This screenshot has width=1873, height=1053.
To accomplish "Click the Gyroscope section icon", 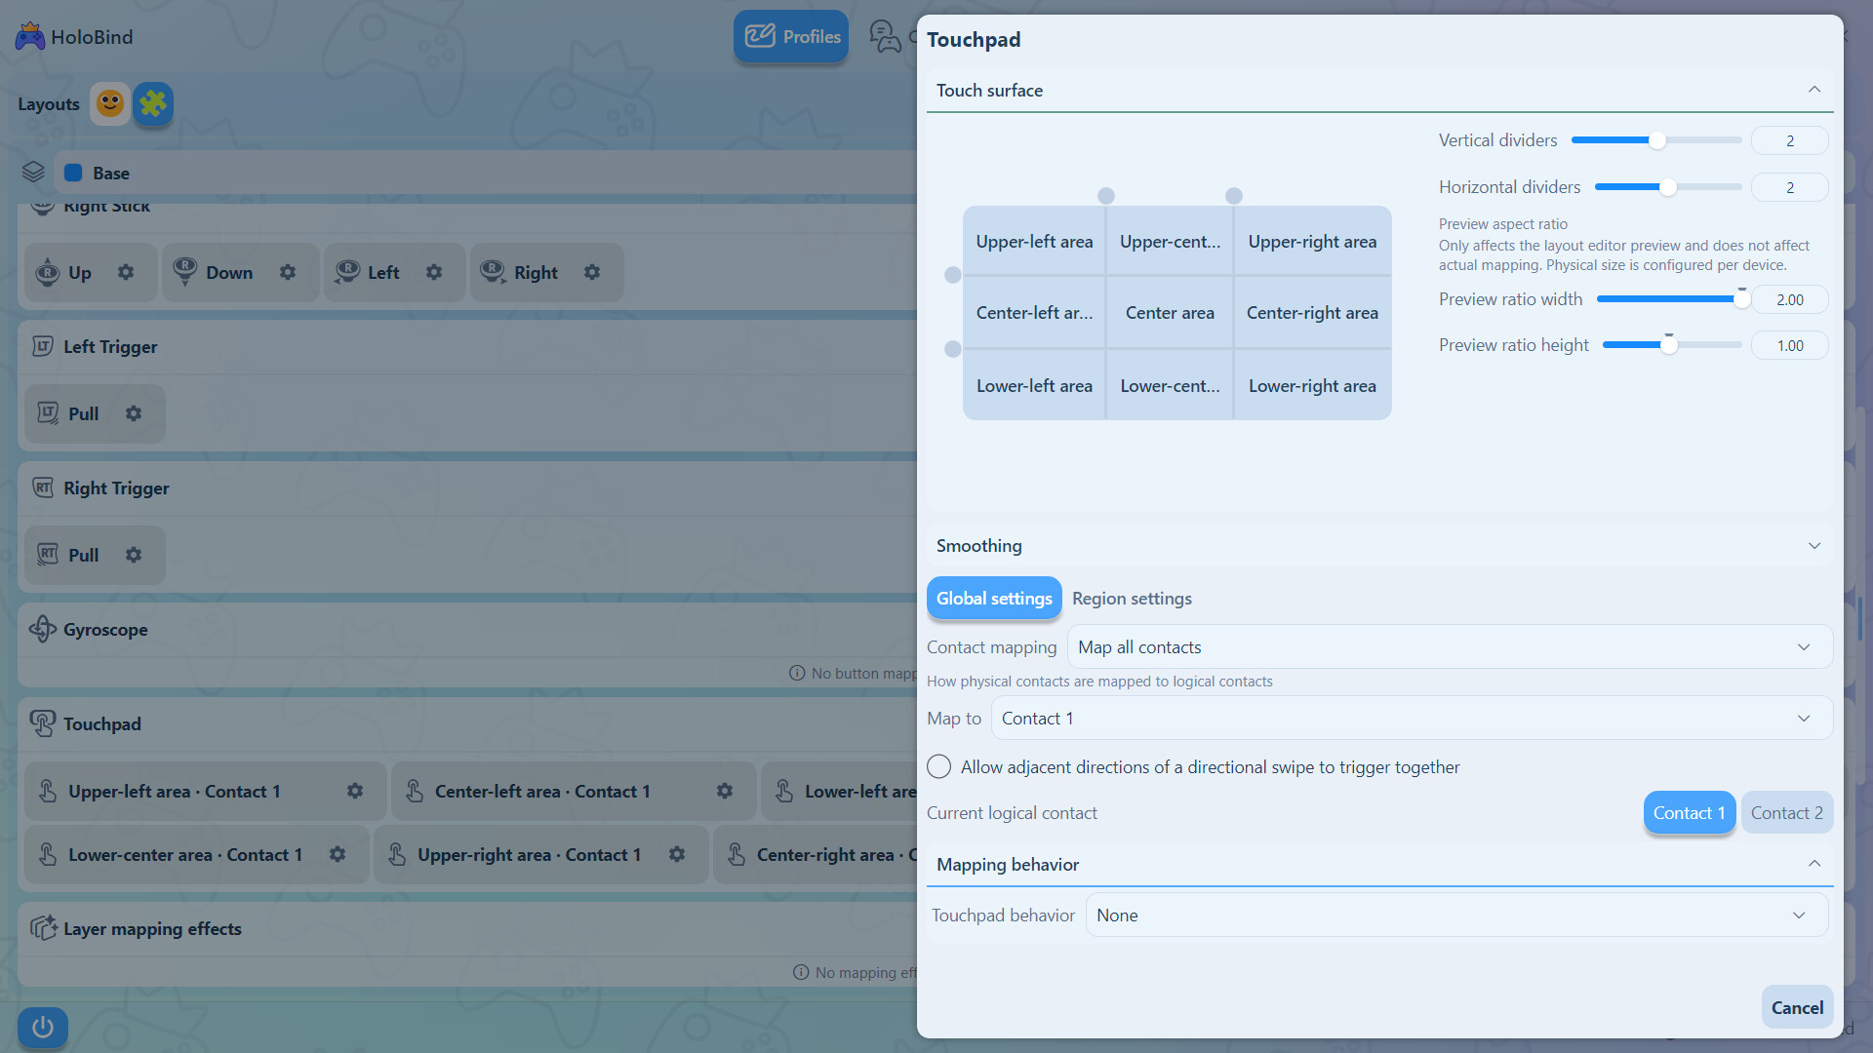I will [x=43, y=629].
